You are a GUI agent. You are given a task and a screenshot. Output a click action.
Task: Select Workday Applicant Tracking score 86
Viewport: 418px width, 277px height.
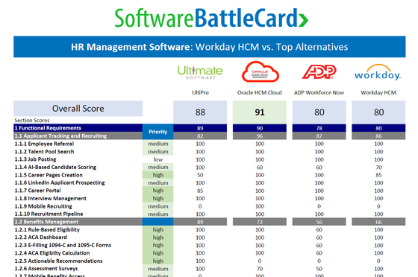click(x=378, y=136)
